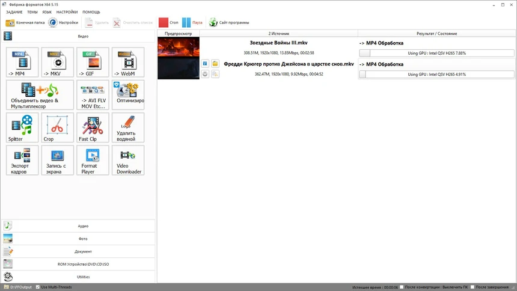Click the Результат / Состояние column header
Viewport: 517px width, 291px height.
click(436, 33)
